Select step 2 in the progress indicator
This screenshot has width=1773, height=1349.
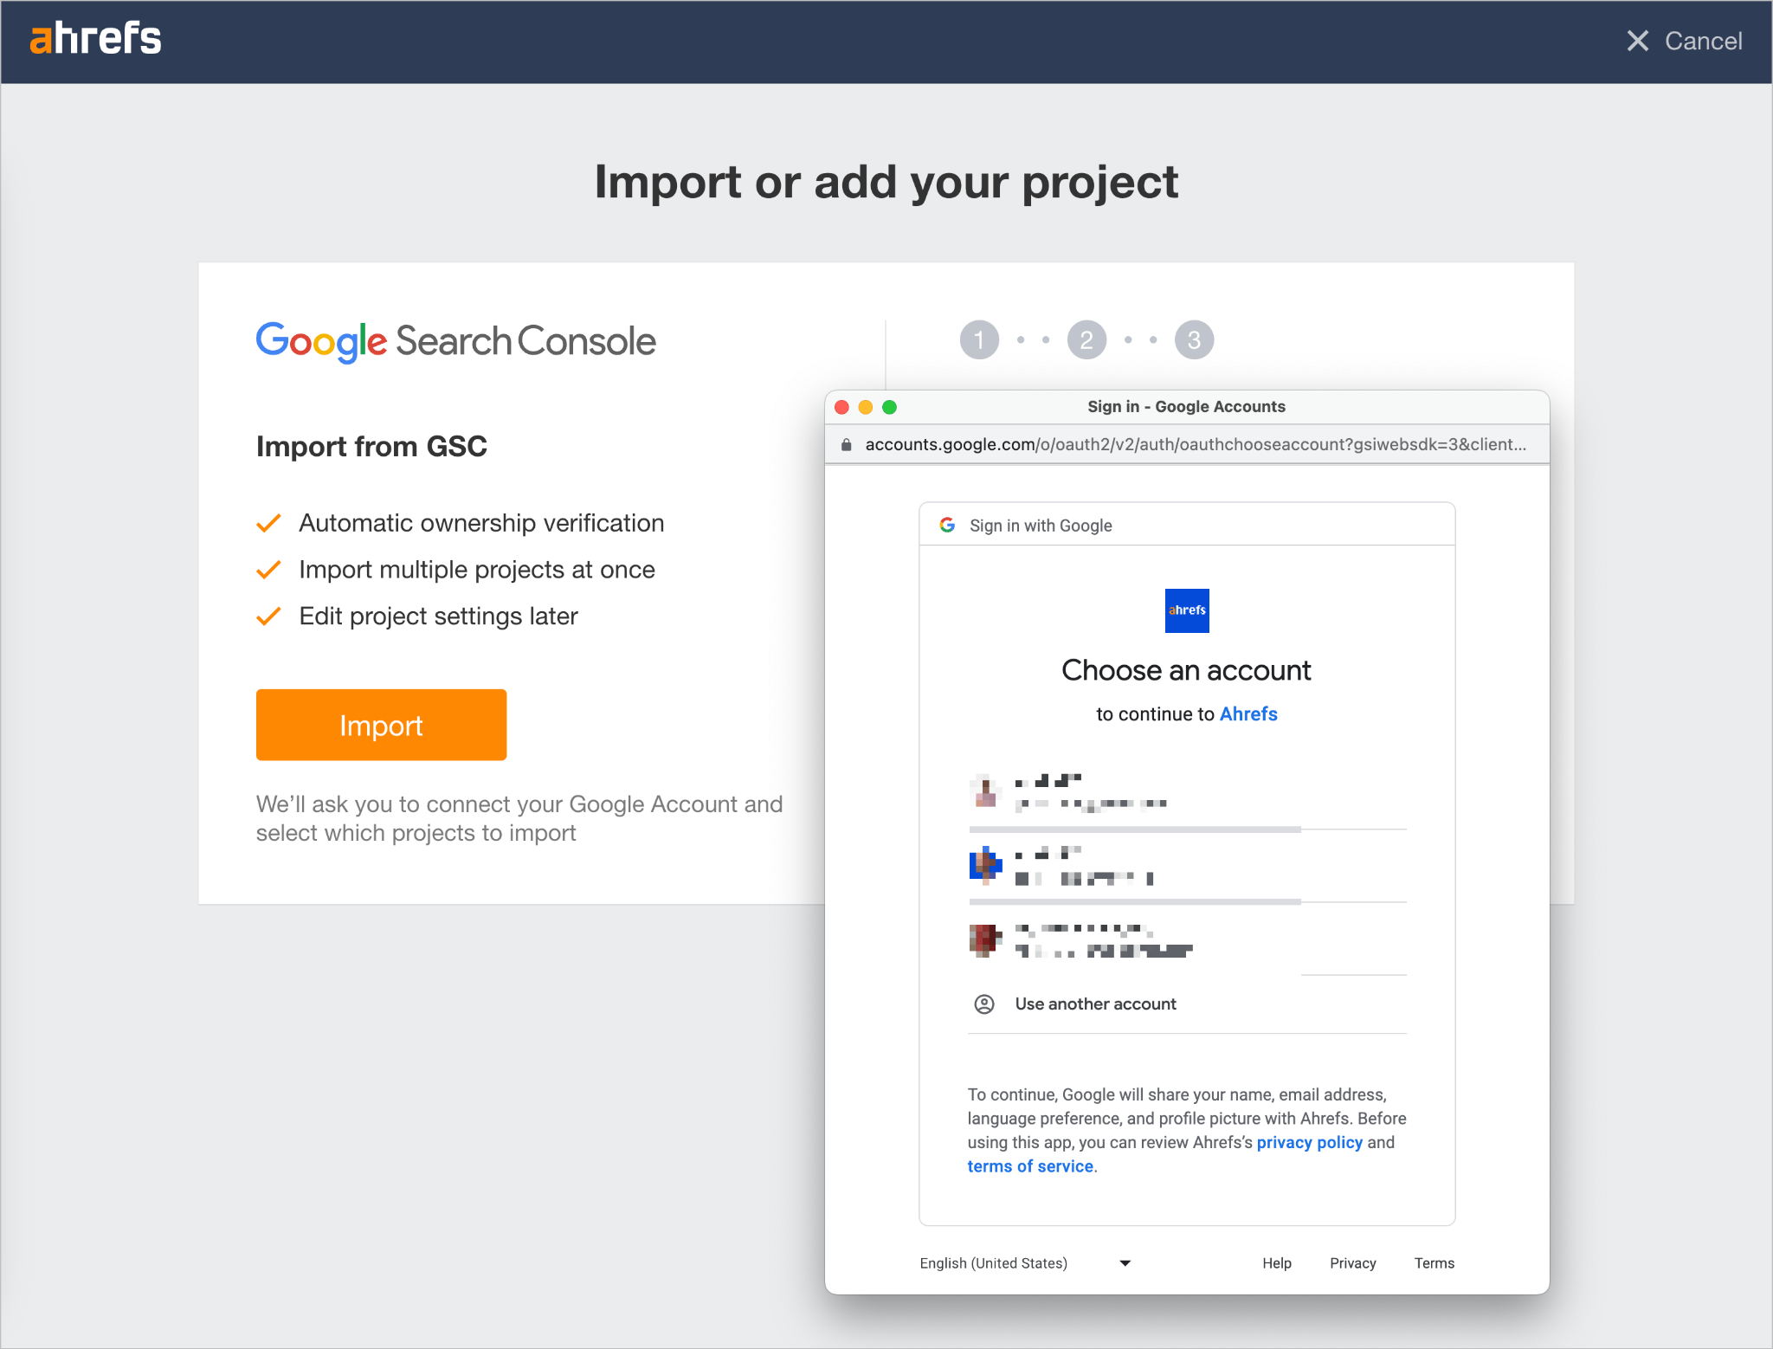click(1086, 339)
